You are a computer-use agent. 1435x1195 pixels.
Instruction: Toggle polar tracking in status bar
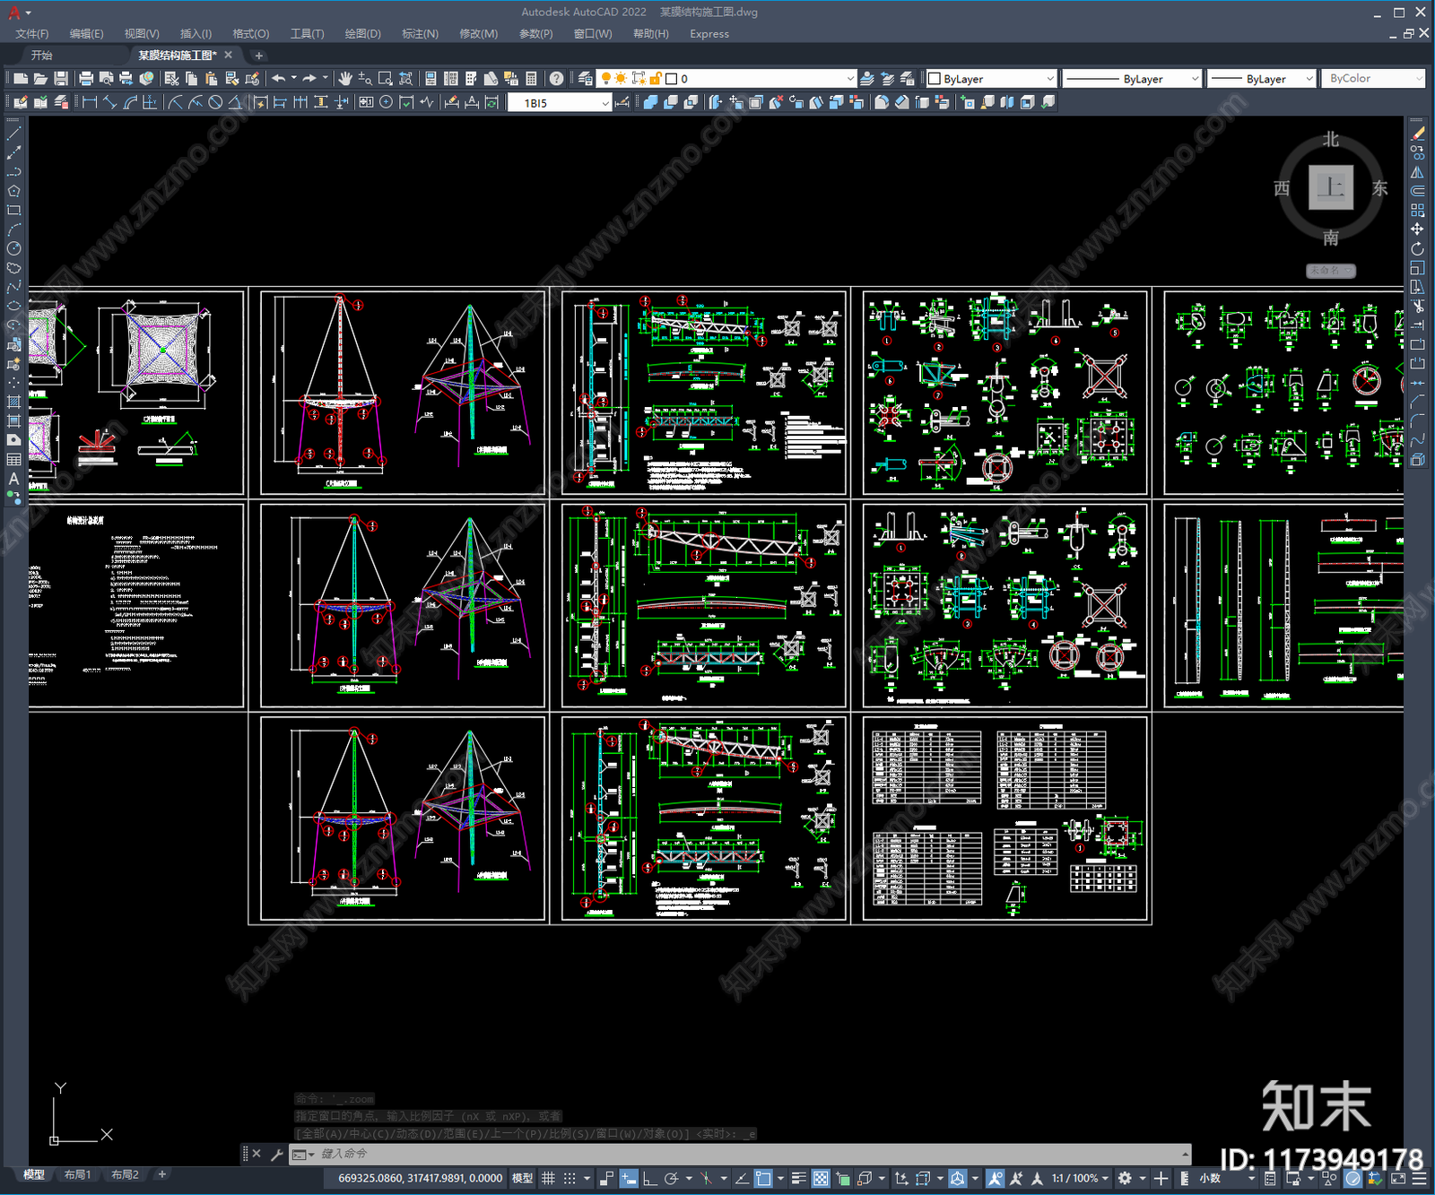pyautogui.click(x=671, y=1178)
